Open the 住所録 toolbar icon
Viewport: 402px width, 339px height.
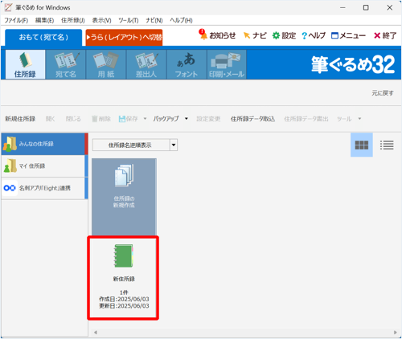click(25, 64)
